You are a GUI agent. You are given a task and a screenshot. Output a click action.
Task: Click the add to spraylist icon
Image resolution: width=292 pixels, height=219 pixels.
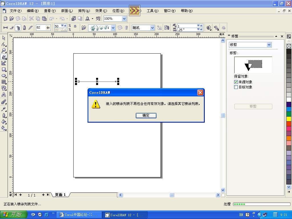(x=159, y=28)
